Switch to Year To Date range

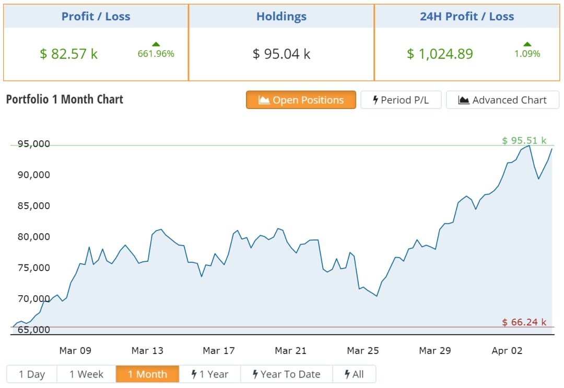pos(287,374)
